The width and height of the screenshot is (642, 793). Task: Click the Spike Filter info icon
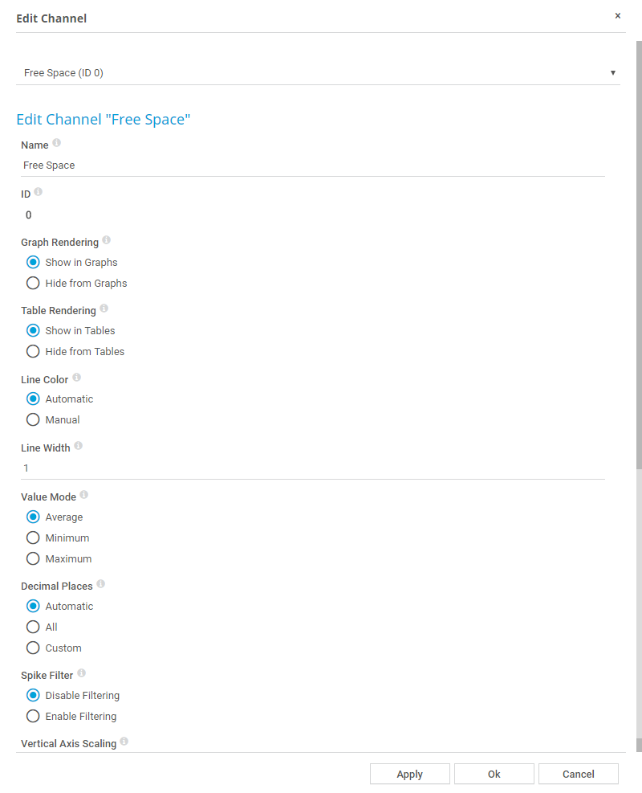point(82,673)
